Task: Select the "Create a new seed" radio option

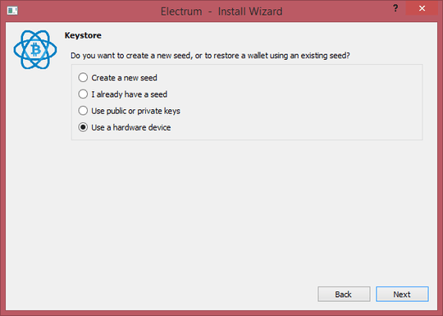Action: coord(117,77)
